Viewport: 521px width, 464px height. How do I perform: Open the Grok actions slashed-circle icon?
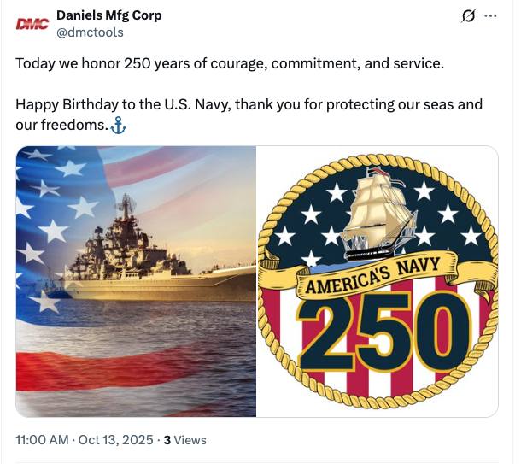(467, 16)
